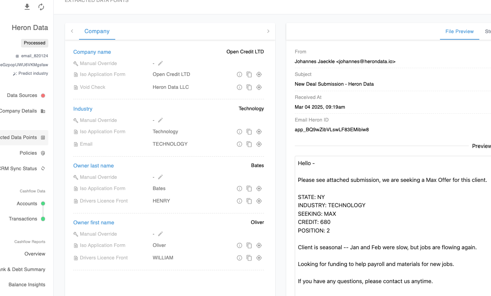Copy the Email TECHNOLOGY value

pyautogui.click(x=249, y=144)
